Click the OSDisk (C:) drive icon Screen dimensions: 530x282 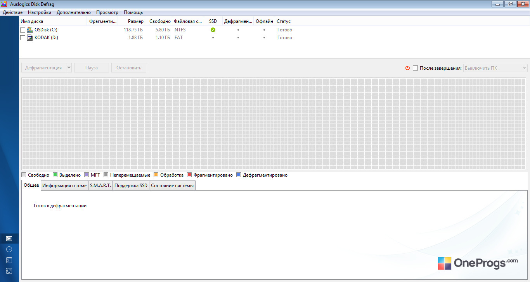[x=30, y=30]
